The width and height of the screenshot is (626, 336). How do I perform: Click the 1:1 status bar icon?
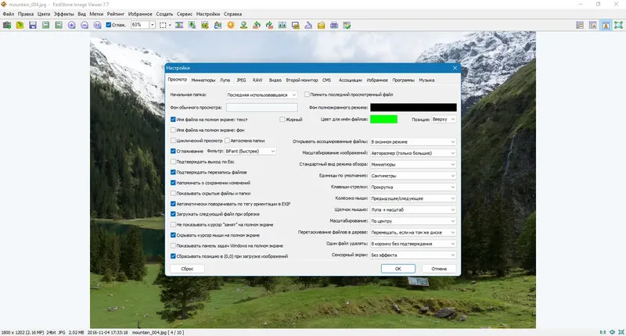[603, 332]
